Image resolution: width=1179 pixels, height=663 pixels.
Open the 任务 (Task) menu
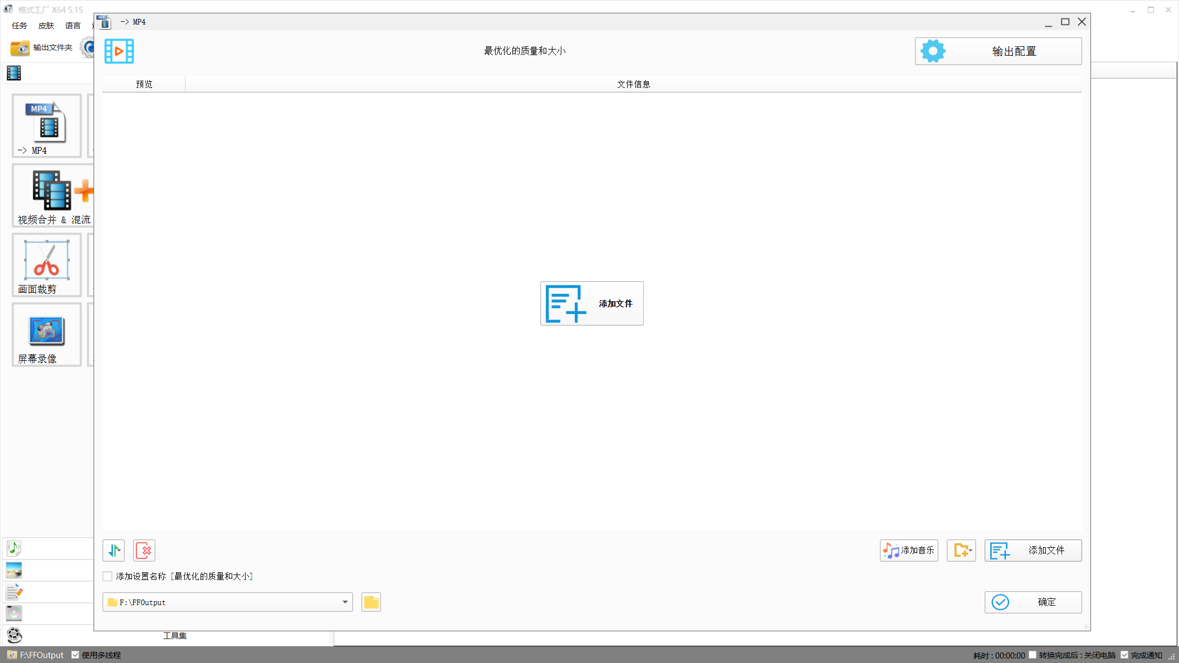click(19, 26)
